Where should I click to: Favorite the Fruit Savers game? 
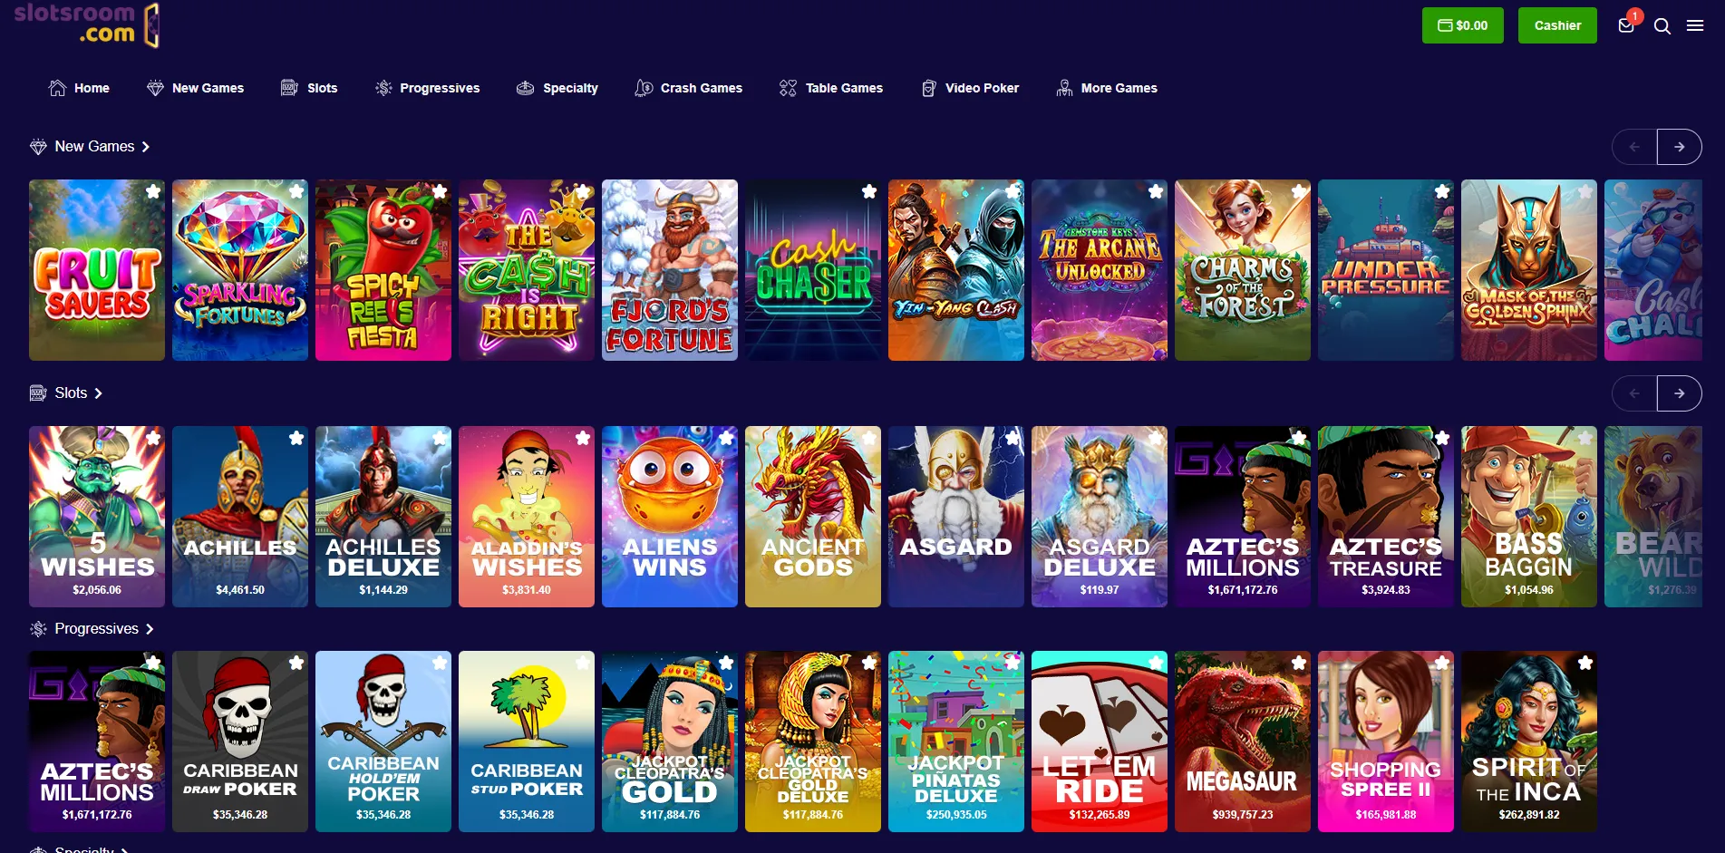tap(153, 191)
